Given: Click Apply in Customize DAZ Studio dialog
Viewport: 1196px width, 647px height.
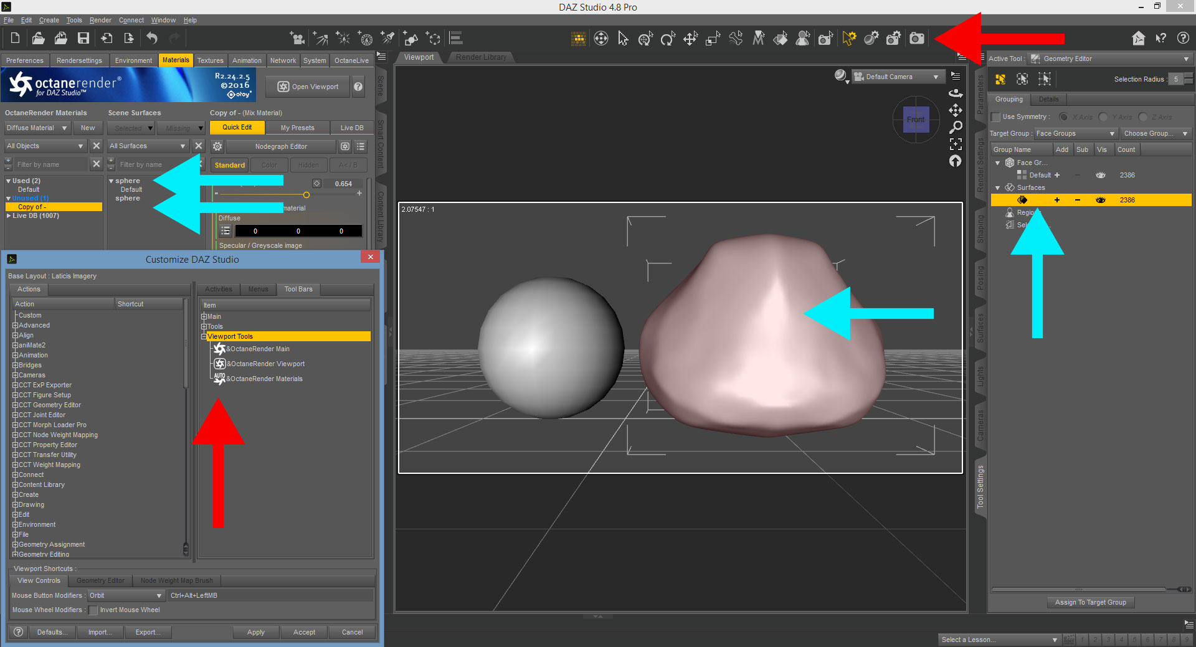Looking at the screenshot, I should pyautogui.click(x=256, y=632).
